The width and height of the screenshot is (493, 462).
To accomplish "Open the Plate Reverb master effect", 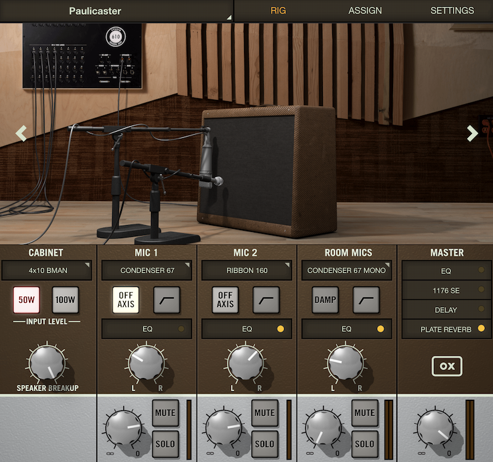I will coord(446,329).
